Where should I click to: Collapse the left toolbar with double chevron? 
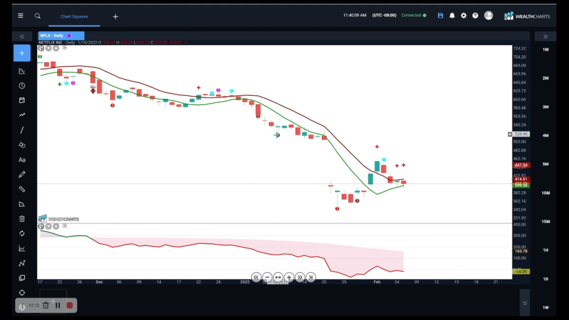[22, 36]
